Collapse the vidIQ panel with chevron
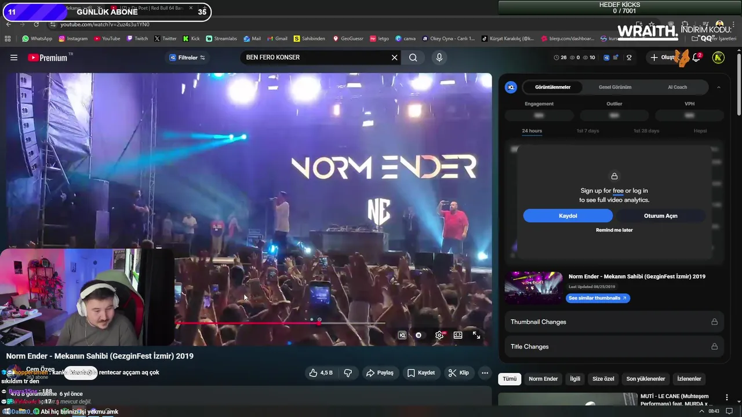This screenshot has height=417, width=742. 718,87
